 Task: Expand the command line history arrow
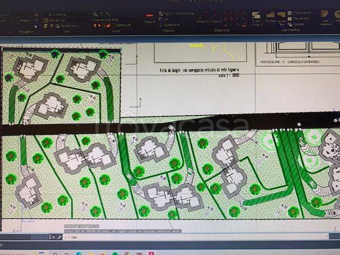(x=327, y=236)
